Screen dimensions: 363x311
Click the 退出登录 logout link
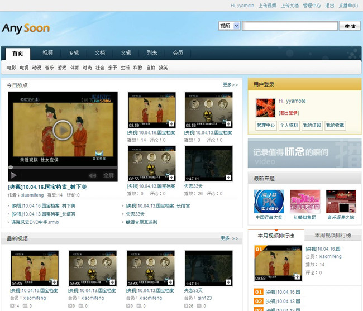coord(288,112)
